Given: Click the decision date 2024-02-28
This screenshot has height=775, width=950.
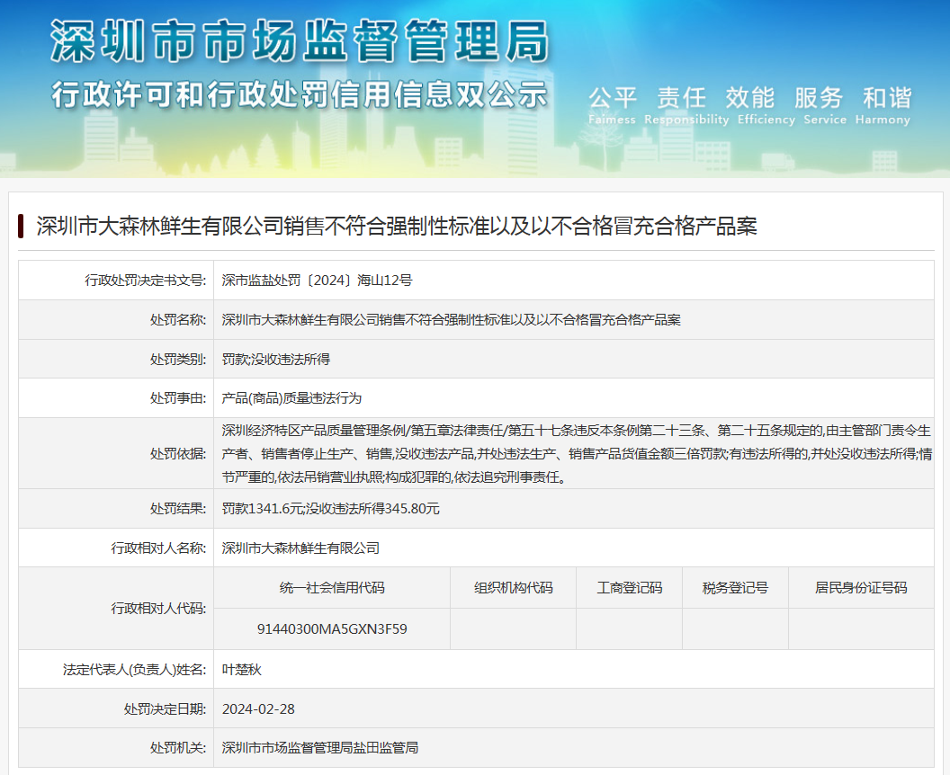Looking at the screenshot, I should 258,708.
